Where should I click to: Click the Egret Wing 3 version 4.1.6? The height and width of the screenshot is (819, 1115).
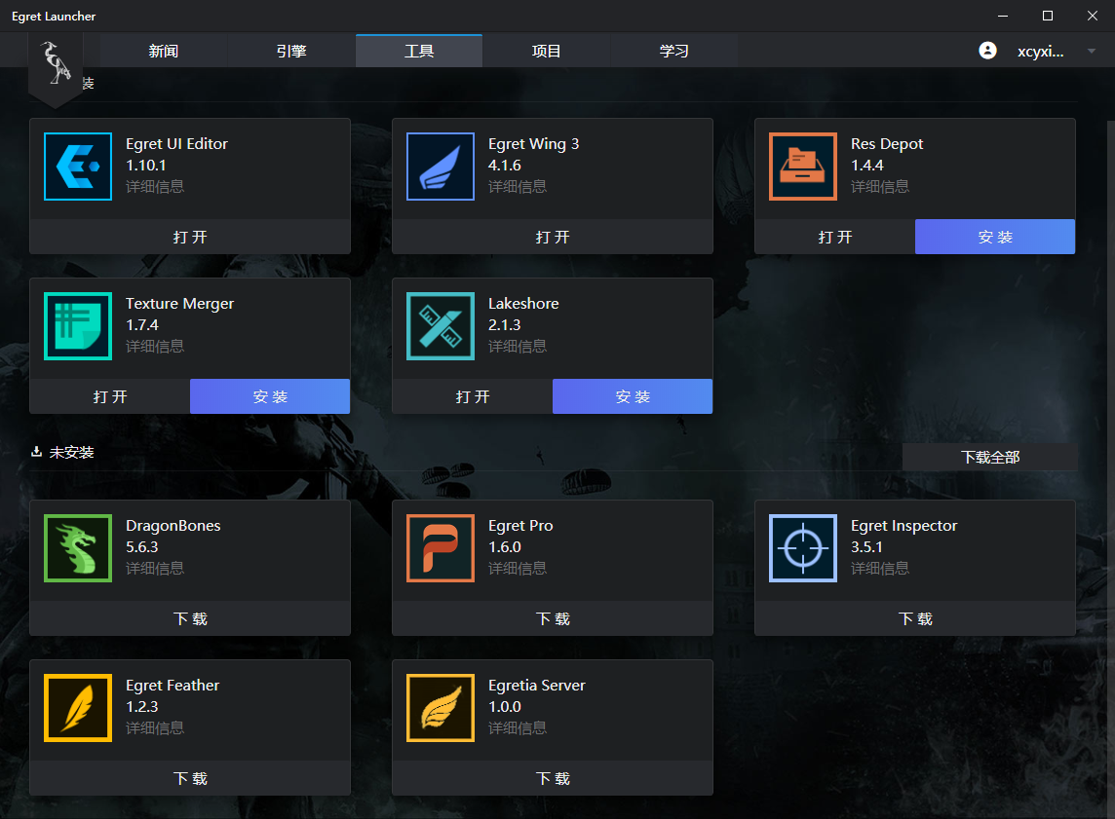[505, 166]
